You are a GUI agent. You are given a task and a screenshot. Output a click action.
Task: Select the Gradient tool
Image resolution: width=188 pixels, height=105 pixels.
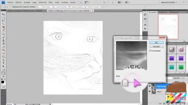pos(3,50)
